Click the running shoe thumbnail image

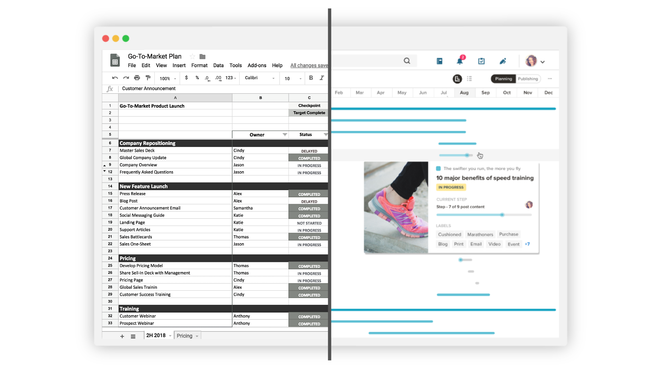pos(396,207)
